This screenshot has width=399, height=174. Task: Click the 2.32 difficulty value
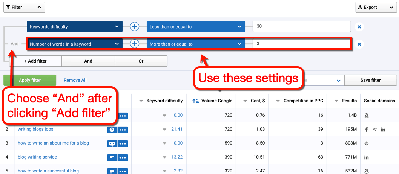(x=178, y=171)
